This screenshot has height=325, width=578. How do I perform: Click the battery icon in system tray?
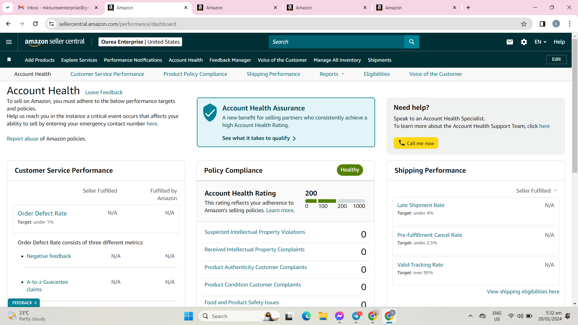coord(529,316)
